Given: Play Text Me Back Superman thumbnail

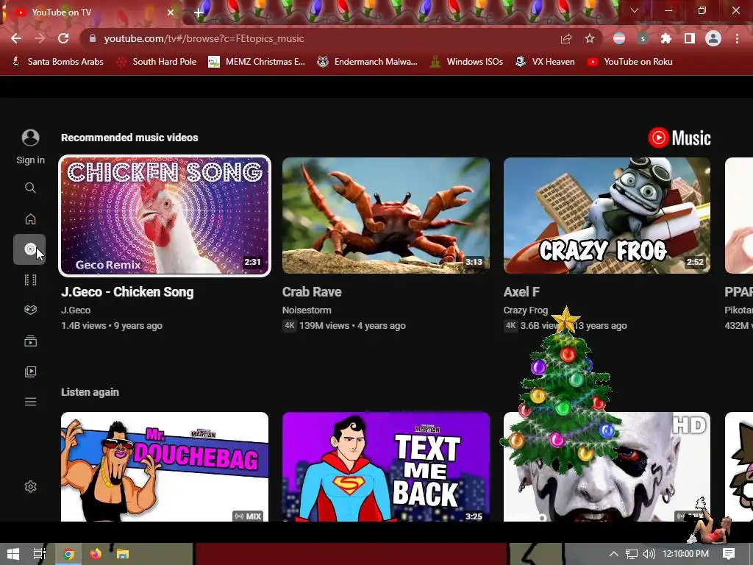Looking at the screenshot, I should (386, 466).
